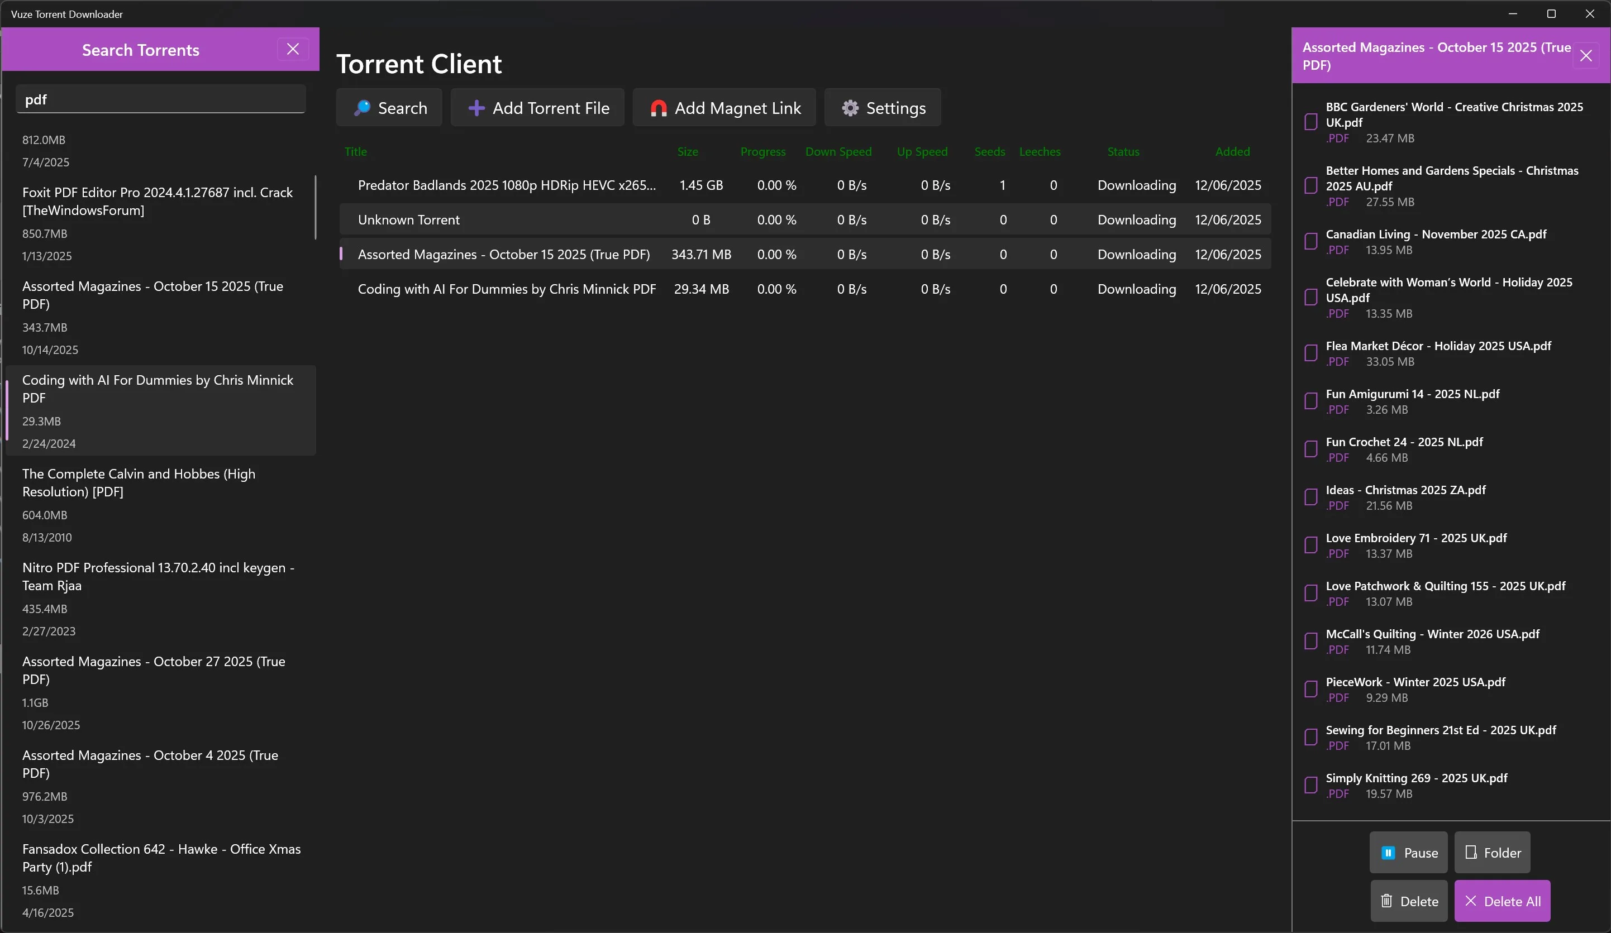Click the plus icon on Add Torrent File

[476, 108]
